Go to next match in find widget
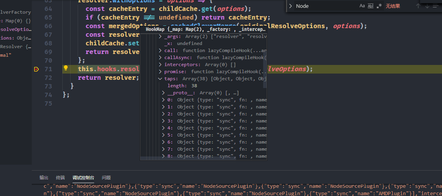442x196 pixels. pyautogui.click(x=427, y=6)
